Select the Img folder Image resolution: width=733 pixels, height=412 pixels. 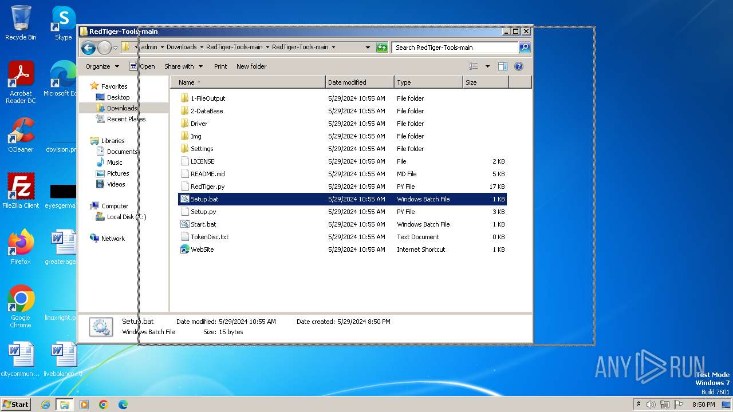pyautogui.click(x=196, y=136)
